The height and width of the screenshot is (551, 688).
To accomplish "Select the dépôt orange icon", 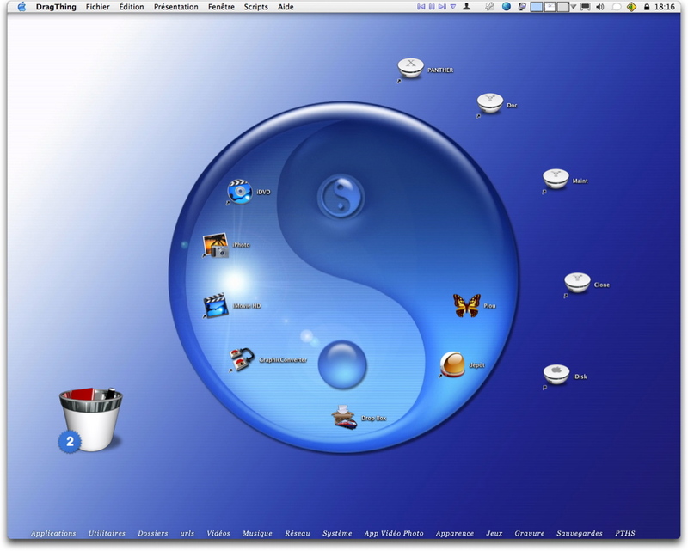I will pos(452,364).
